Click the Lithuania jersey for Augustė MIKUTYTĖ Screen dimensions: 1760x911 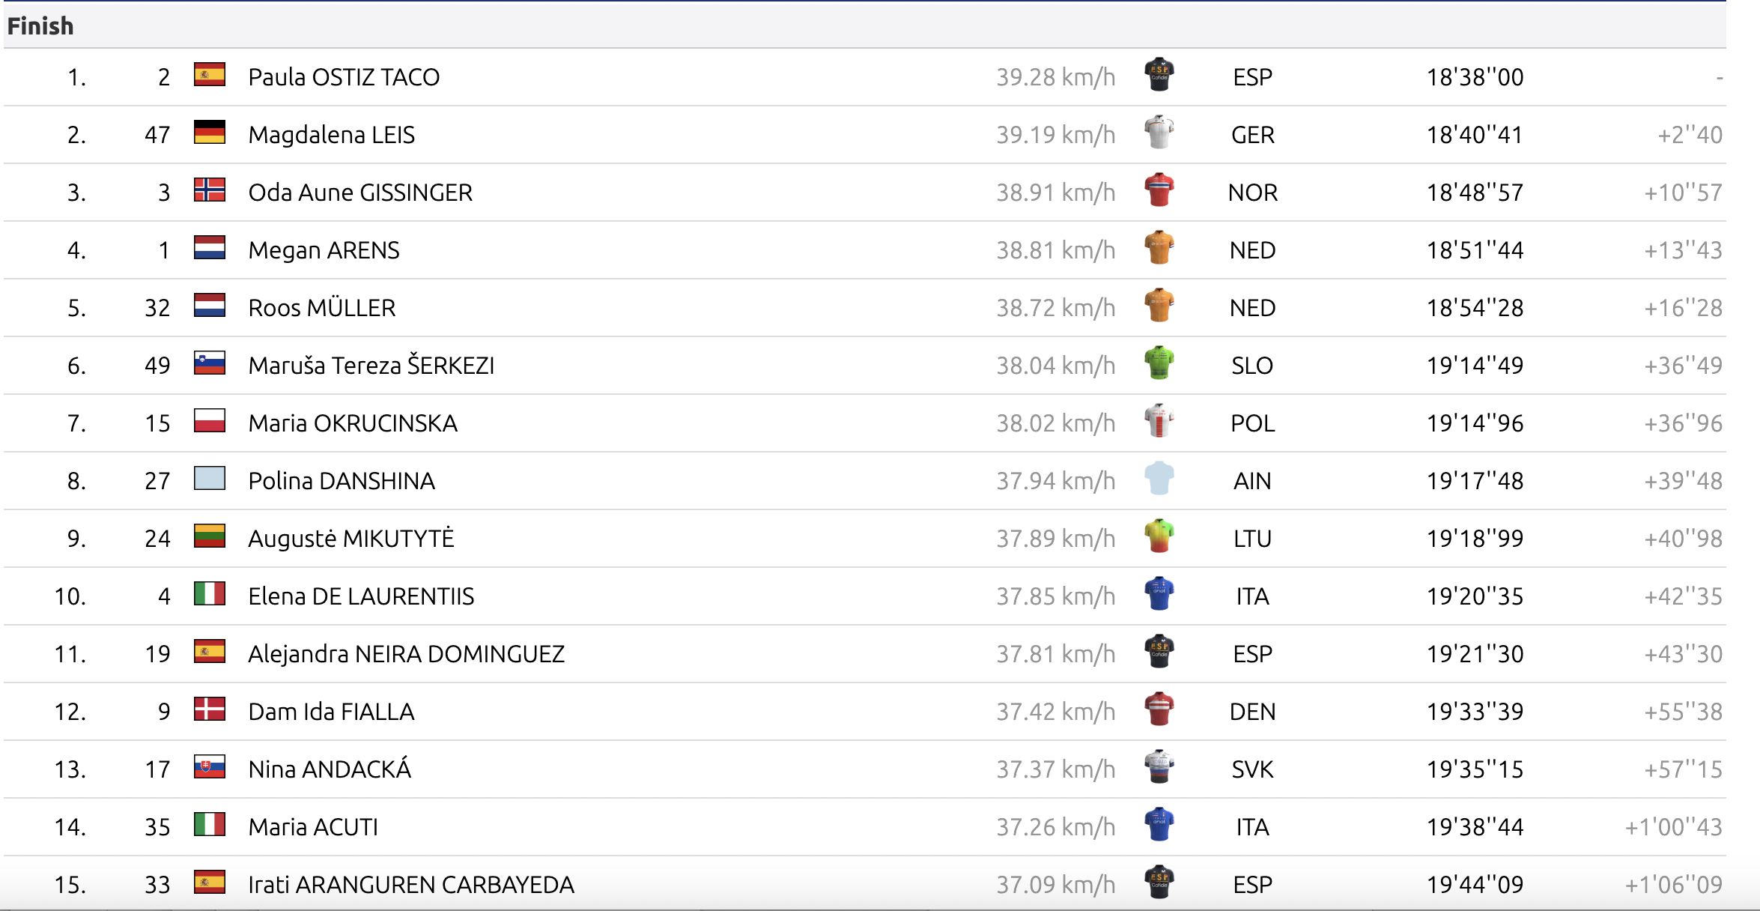1159,536
